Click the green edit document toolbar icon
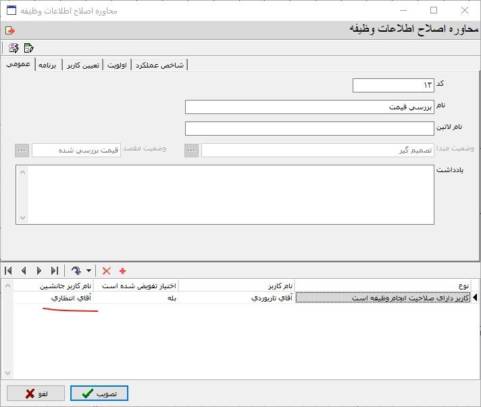This screenshot has width=481, height=407. tap(28, 48)
